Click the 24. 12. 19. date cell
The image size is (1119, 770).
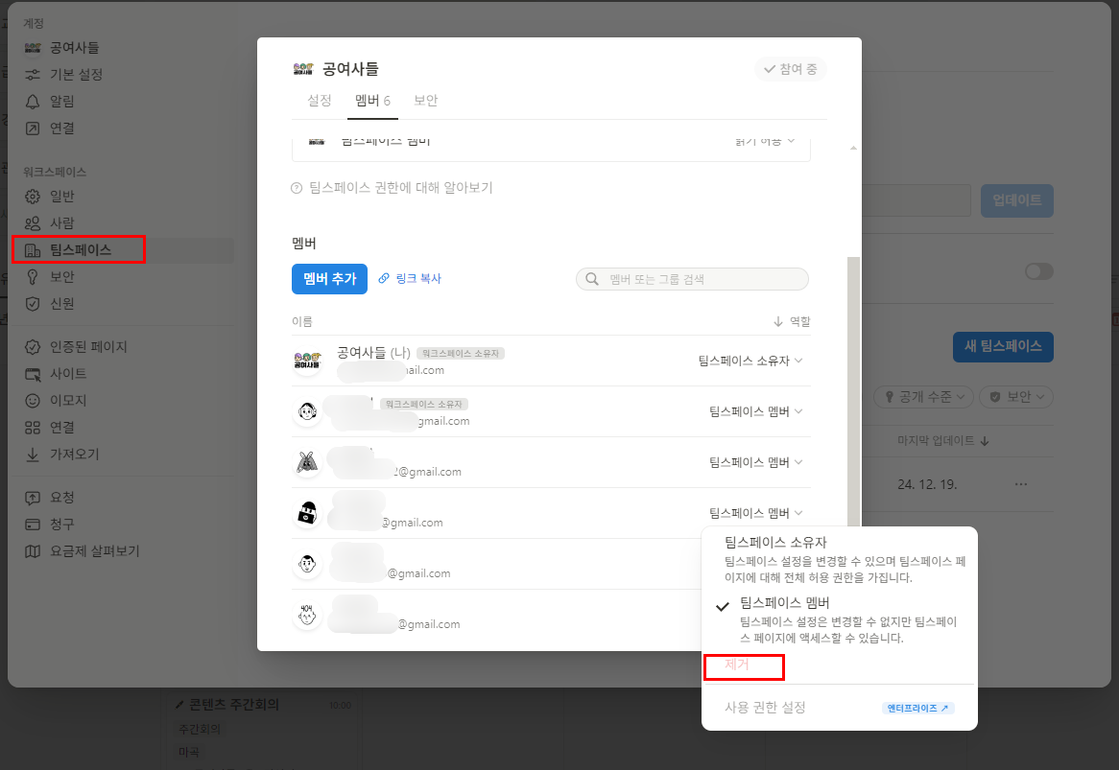[x=927, y=484]
